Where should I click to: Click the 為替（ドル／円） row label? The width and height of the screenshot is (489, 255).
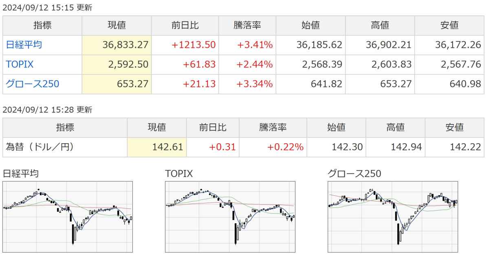(x=40, y=147)
